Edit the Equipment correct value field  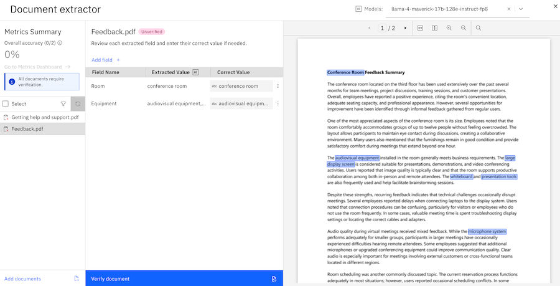[x=241, y=103]
